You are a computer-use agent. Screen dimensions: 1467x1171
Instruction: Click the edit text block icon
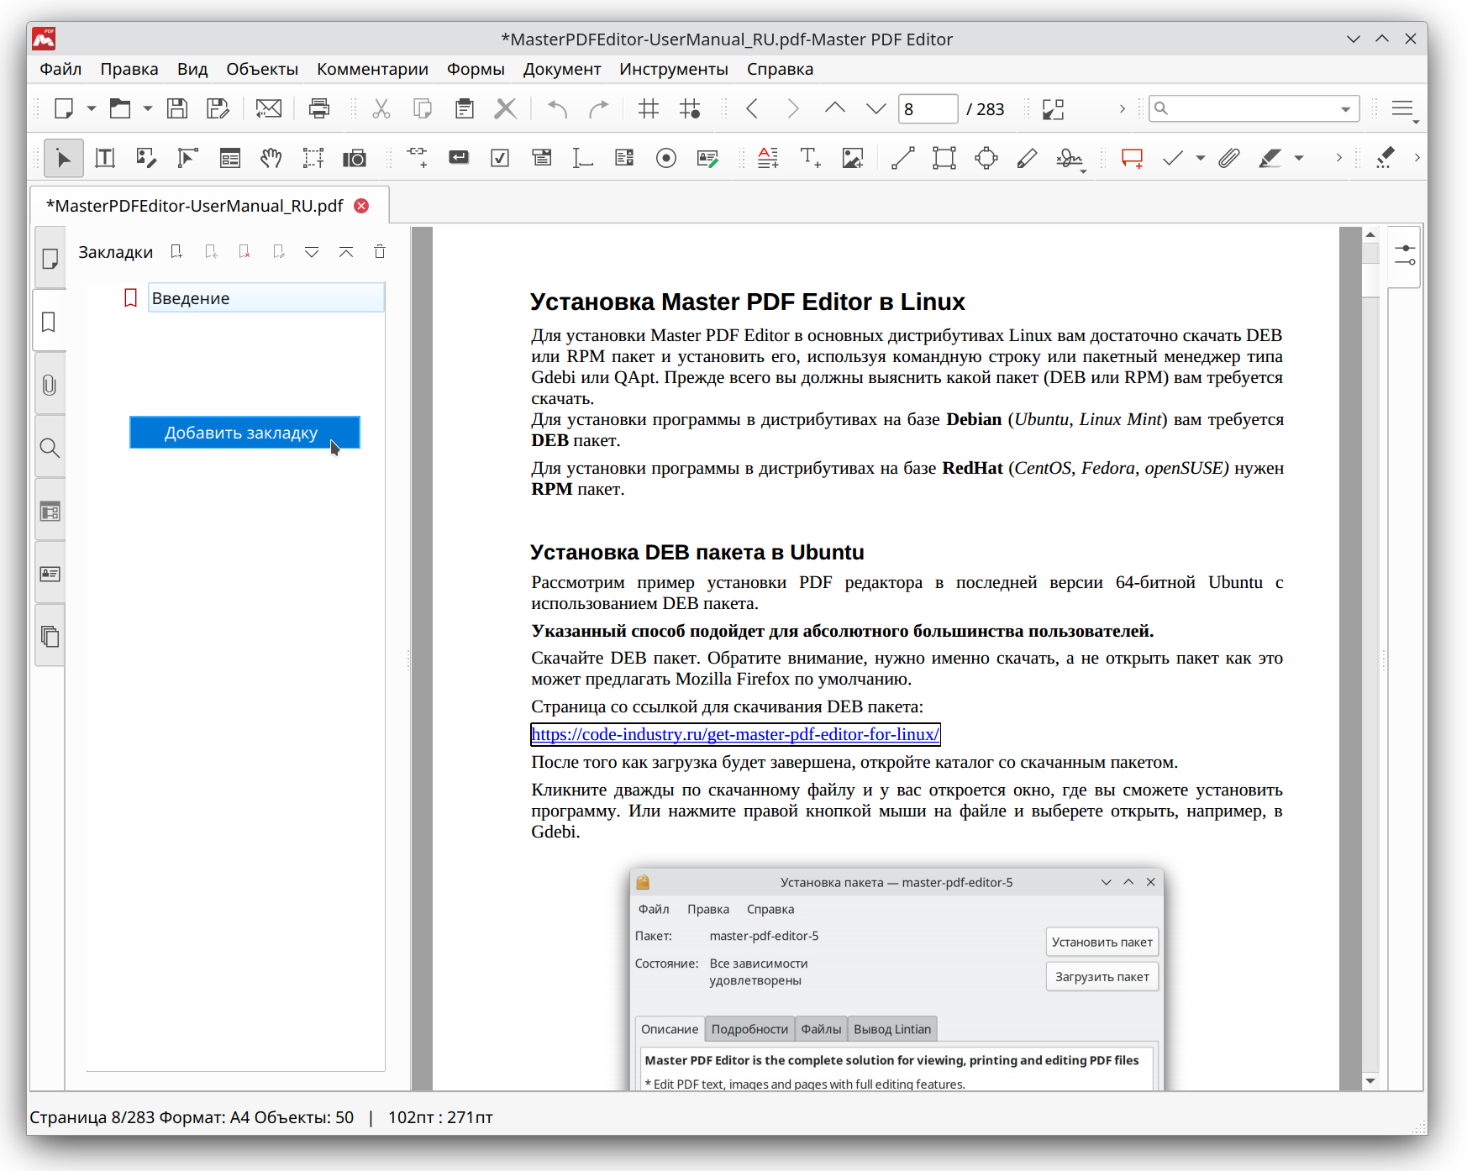768,158
